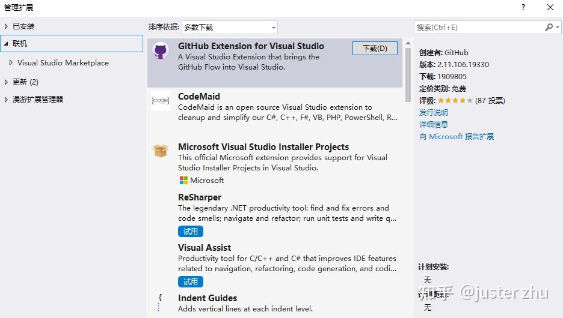This screenshot has width=563, height=318.
Task: Select the 更新 (2) category
Action: [25, 82]
